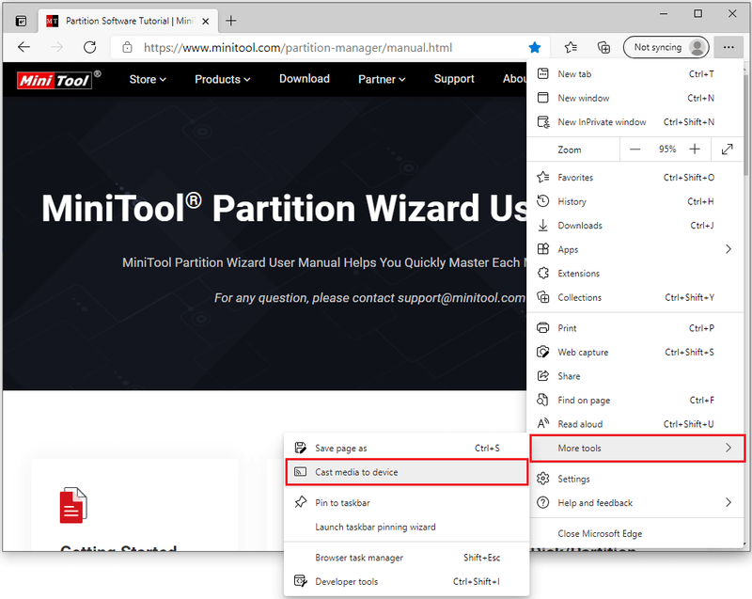Image resolution: width=752 pixels, height=599 pixels.
Task: Expand the Products dropdown in site navigation
Action: point(223,79)
